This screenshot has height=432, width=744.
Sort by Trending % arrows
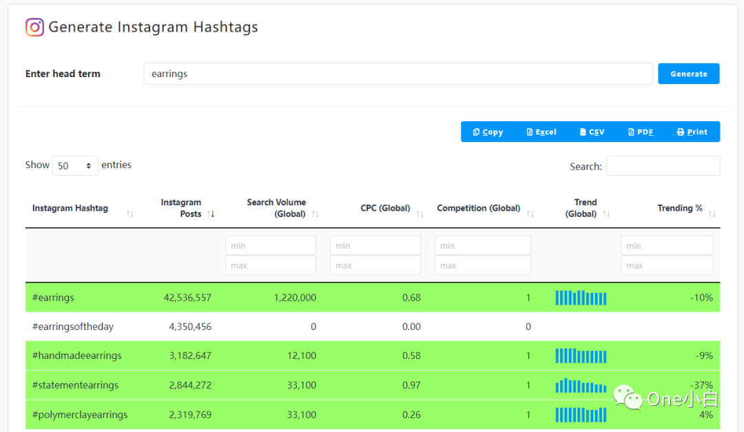(712, 214)
